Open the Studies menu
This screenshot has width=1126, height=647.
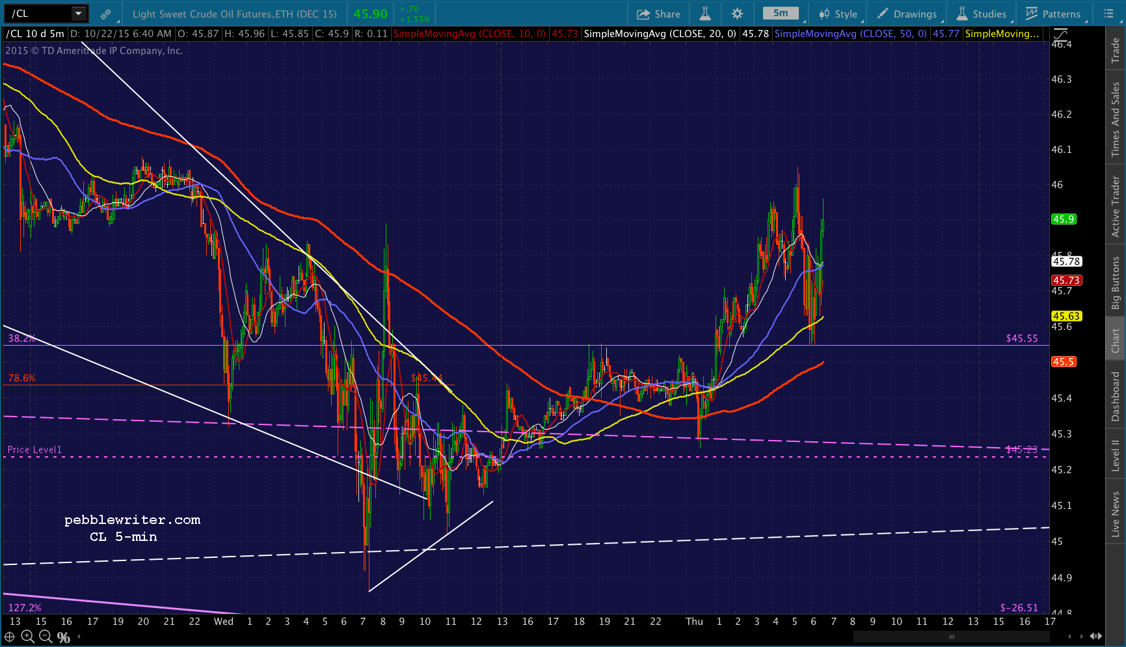point(982,14)
